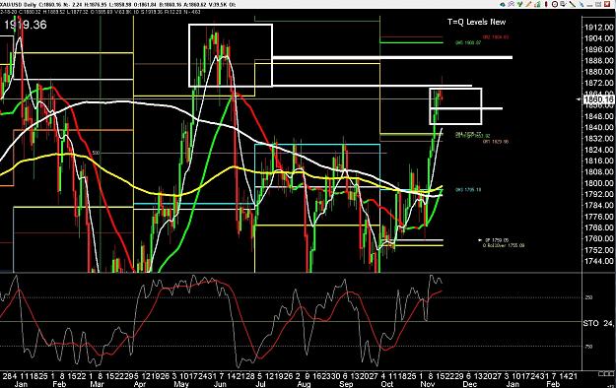The image size is (616, 388).
Task: Click the purple layered chart toolbar icon
Action: tap(512, 4)
